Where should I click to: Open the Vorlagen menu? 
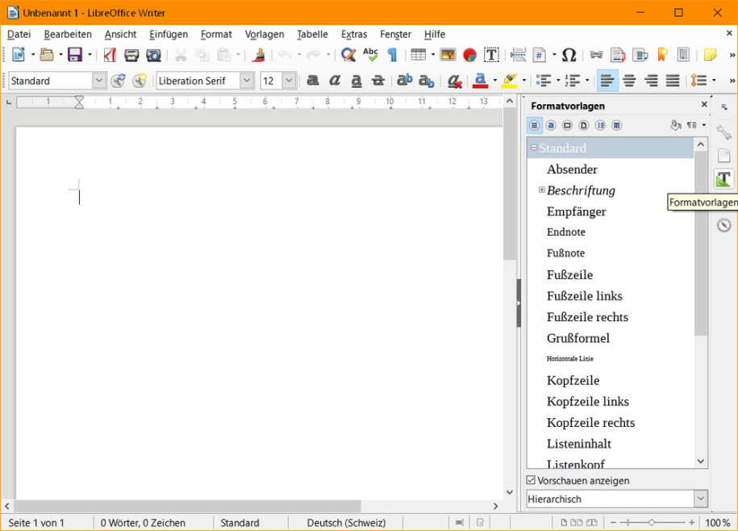pos(265,34)
